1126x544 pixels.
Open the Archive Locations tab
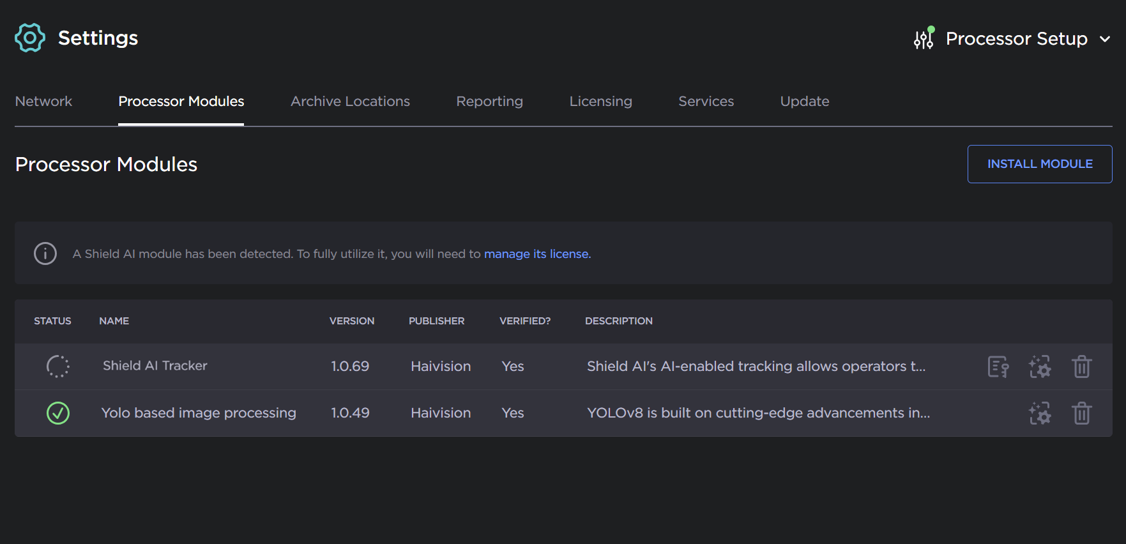pos(350,102)
